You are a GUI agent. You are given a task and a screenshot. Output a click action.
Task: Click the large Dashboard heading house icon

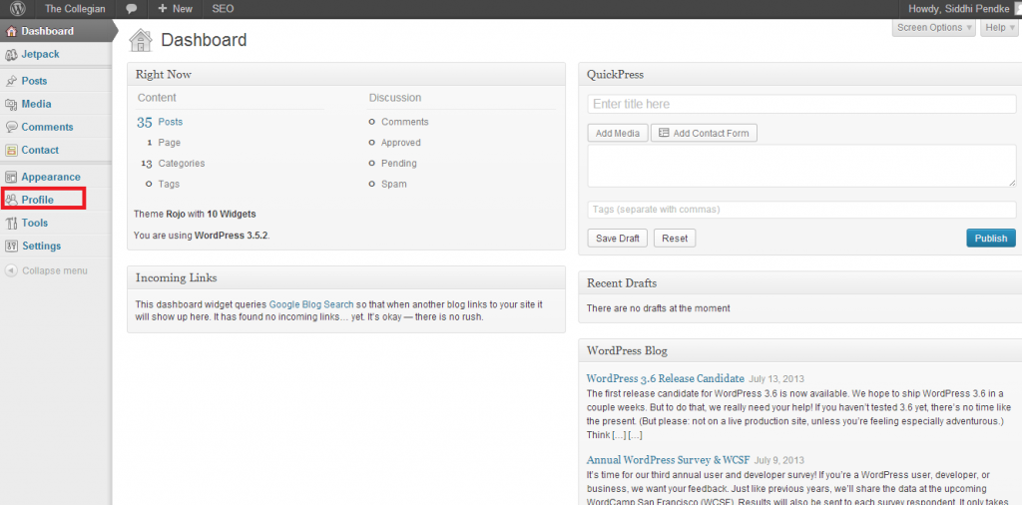pyautogui.click(x=140, y=40)
